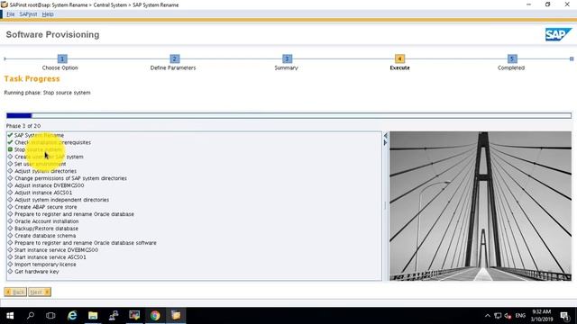Click the Next button
This screenshot has width=577, height=324.
pyautogui.click(x=40, y=292)
